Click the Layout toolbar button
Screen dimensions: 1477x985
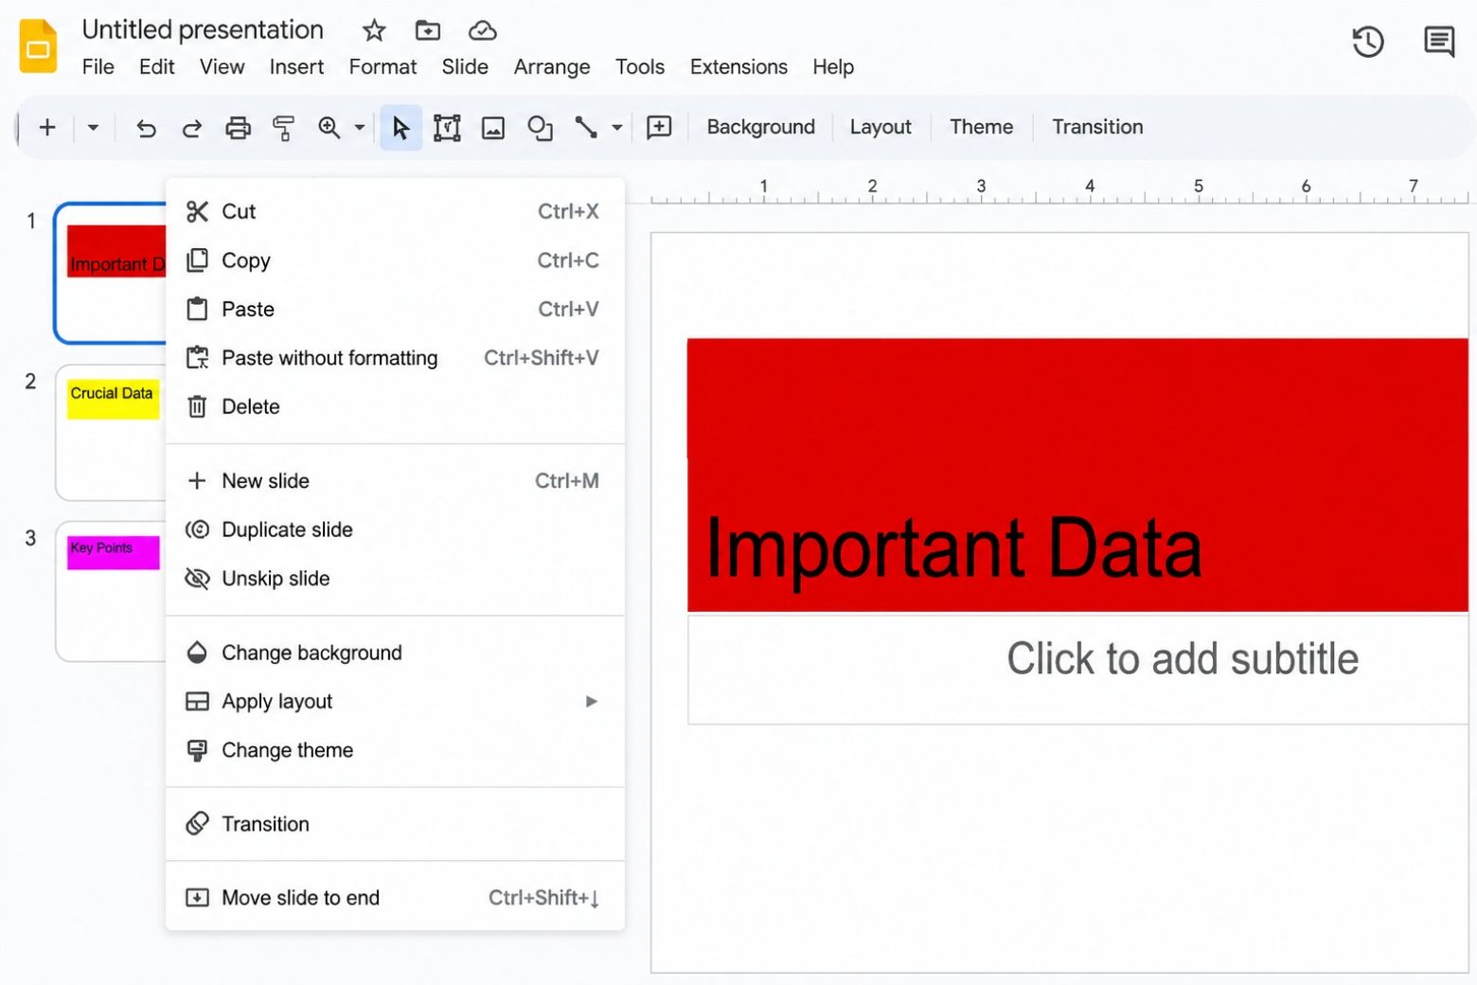point(881,127)
